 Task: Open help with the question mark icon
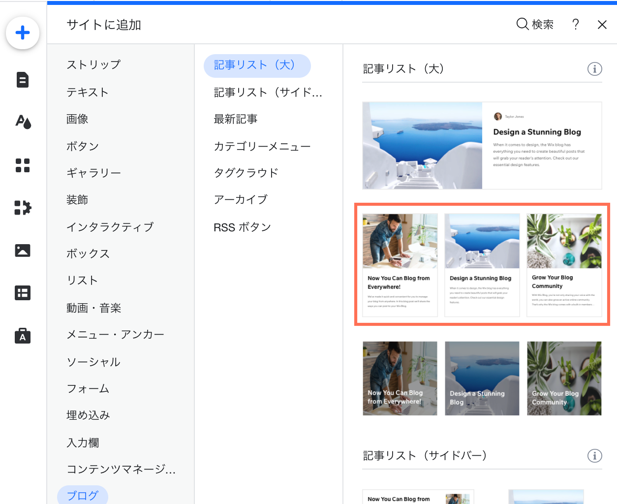click(x=575, y=25)
